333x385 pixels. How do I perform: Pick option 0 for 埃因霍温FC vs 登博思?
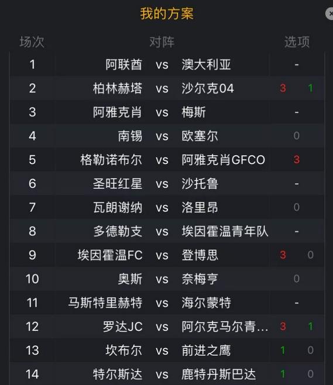310,255
